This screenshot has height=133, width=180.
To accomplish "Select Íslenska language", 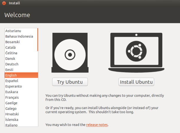I will pos(21,119).
